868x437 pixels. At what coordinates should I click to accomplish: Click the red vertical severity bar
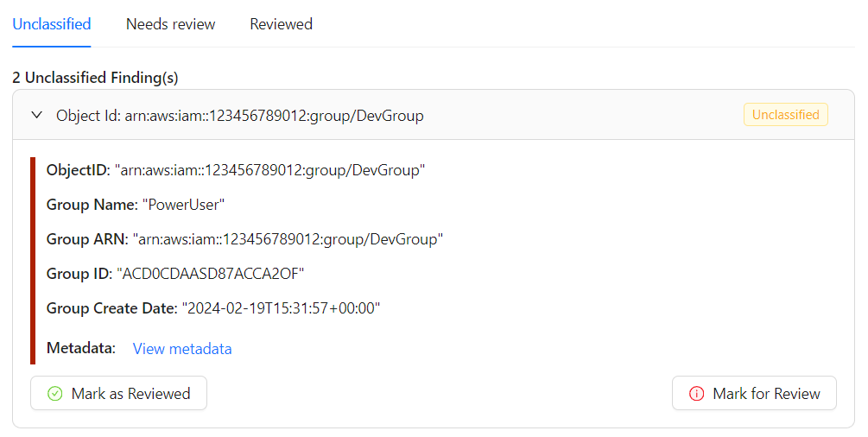click(33, 260)
